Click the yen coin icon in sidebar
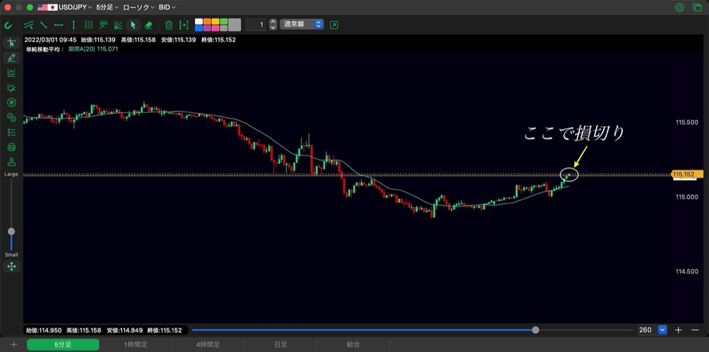709x352 pixels. pos(11,103)
